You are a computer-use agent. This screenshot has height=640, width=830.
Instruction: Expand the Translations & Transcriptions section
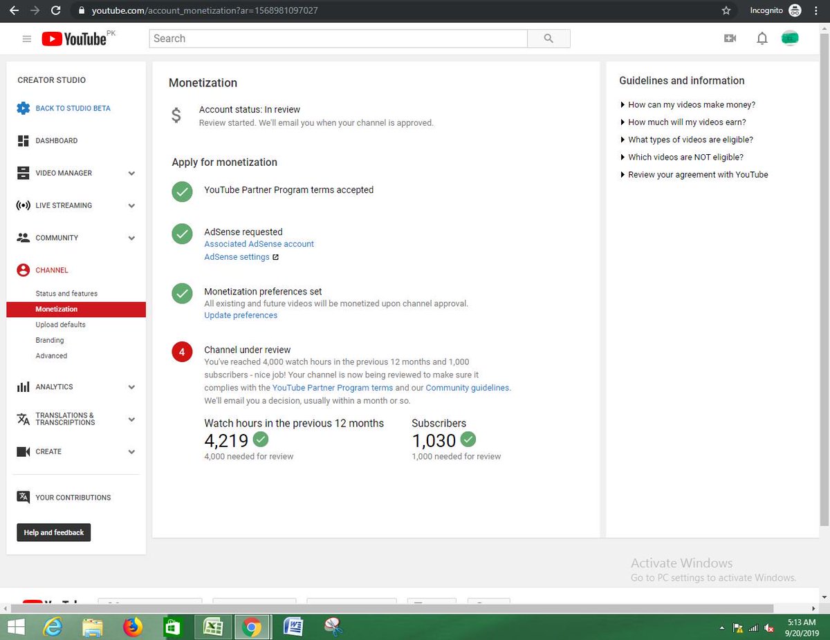click(x=131, y=420)
